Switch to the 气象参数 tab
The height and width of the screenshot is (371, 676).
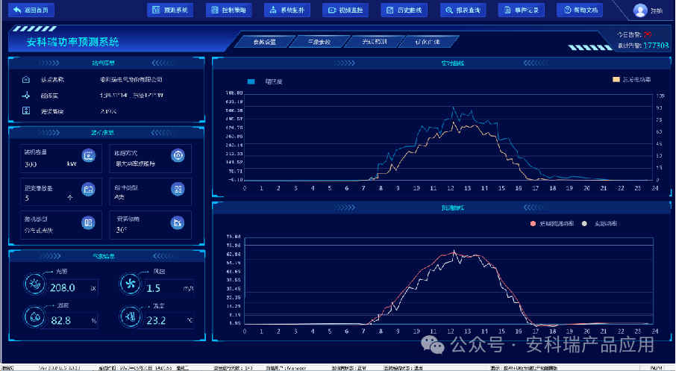point(319,42)
